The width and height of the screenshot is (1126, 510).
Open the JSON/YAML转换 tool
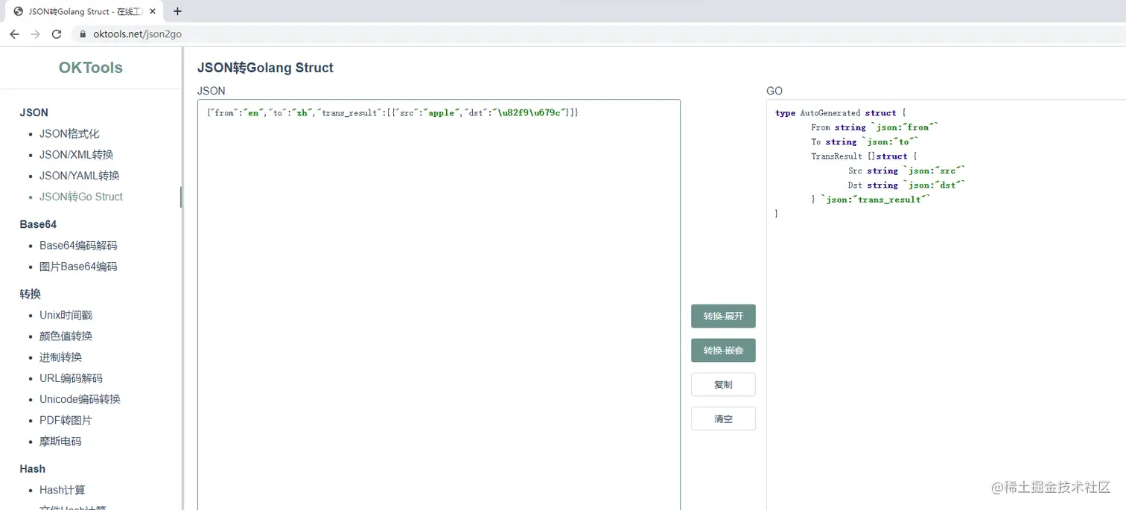click(x=80, y=176)
